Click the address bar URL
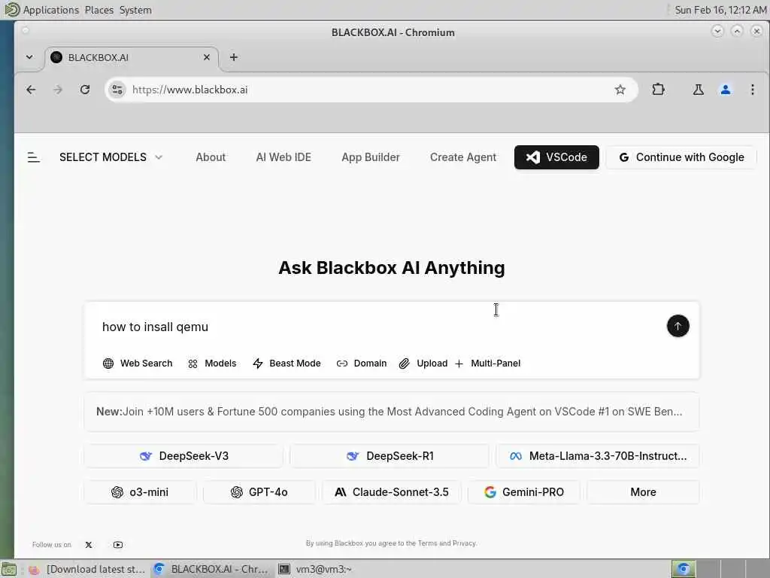Image resolution: width=770 pixels, height=578 pixels. 190,90
